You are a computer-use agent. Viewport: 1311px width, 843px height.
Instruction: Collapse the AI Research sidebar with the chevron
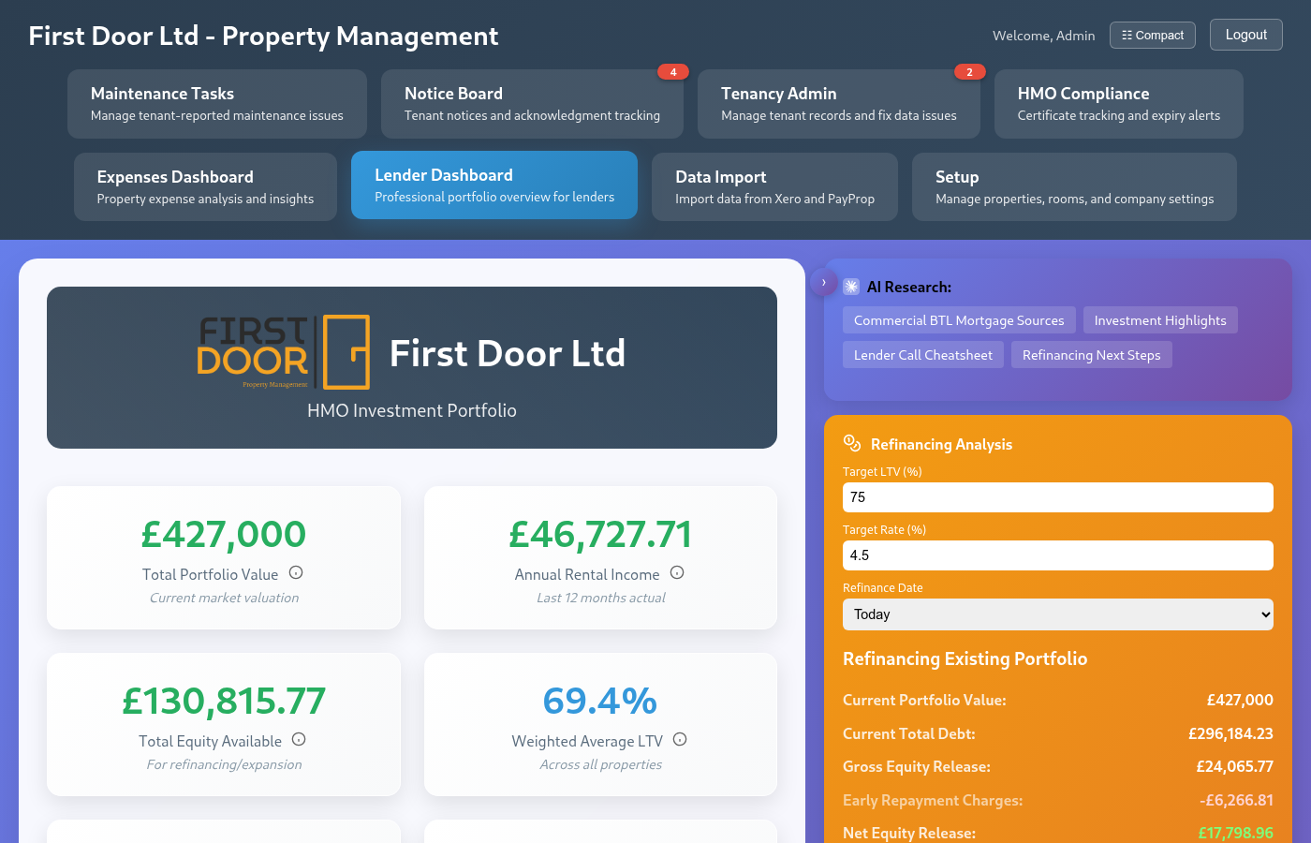[x=823, y=281]
